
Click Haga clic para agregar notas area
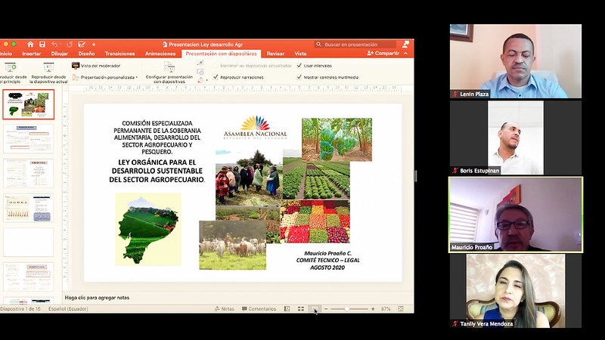click(98, 298)
